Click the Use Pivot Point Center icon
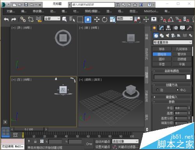 click(137, 19)
